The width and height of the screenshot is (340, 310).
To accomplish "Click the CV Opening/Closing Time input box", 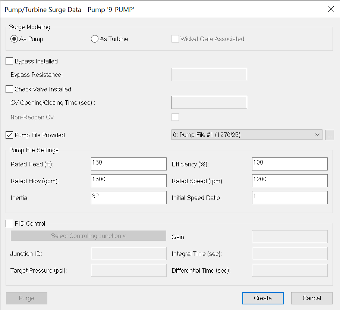I will [x=209, y=102].
